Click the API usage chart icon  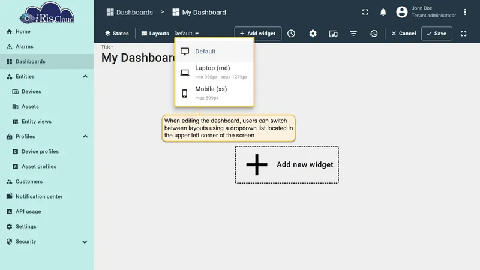click(9, 212)
